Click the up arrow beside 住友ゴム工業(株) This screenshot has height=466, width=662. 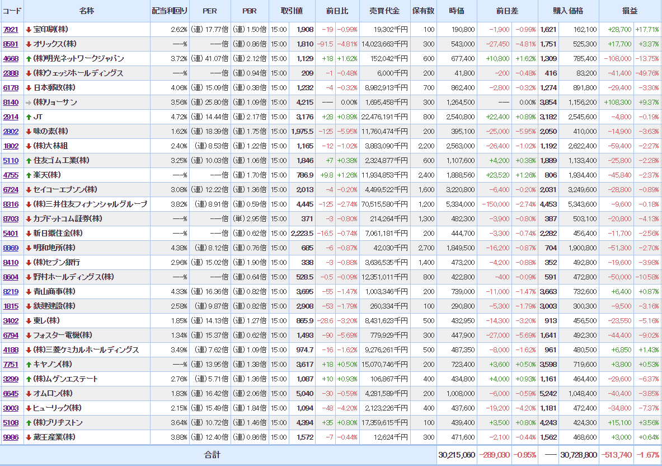(x=29, y=161)
